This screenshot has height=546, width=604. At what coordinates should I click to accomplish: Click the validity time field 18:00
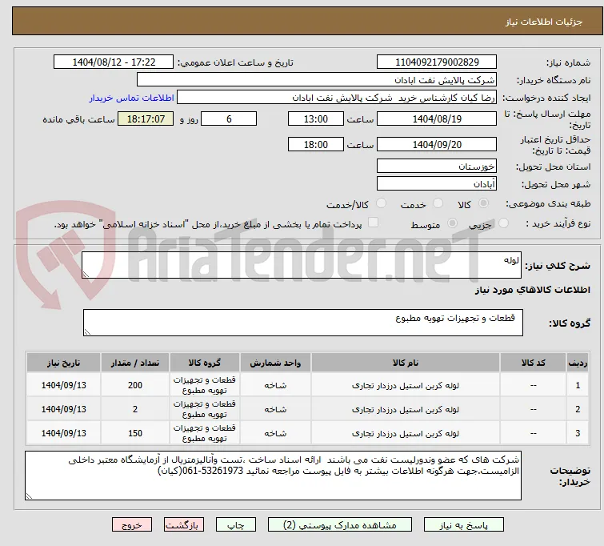point(316,145)
